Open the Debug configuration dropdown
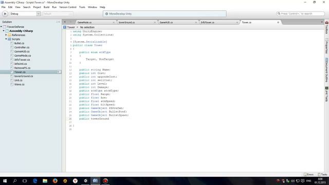 tap(25, 14)
